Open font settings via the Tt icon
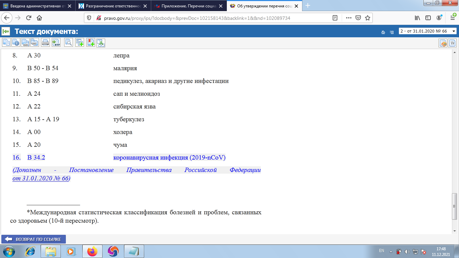 pos(452,43)
